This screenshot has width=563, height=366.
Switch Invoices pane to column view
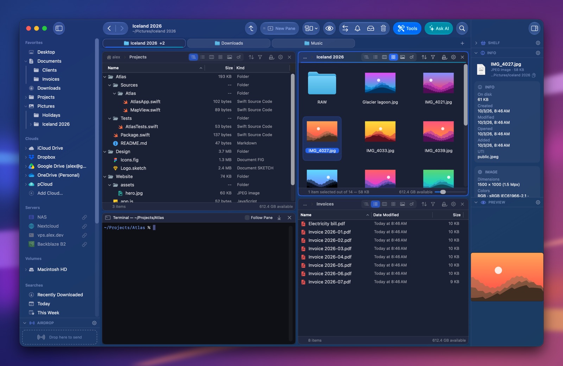tap(384, 204)
